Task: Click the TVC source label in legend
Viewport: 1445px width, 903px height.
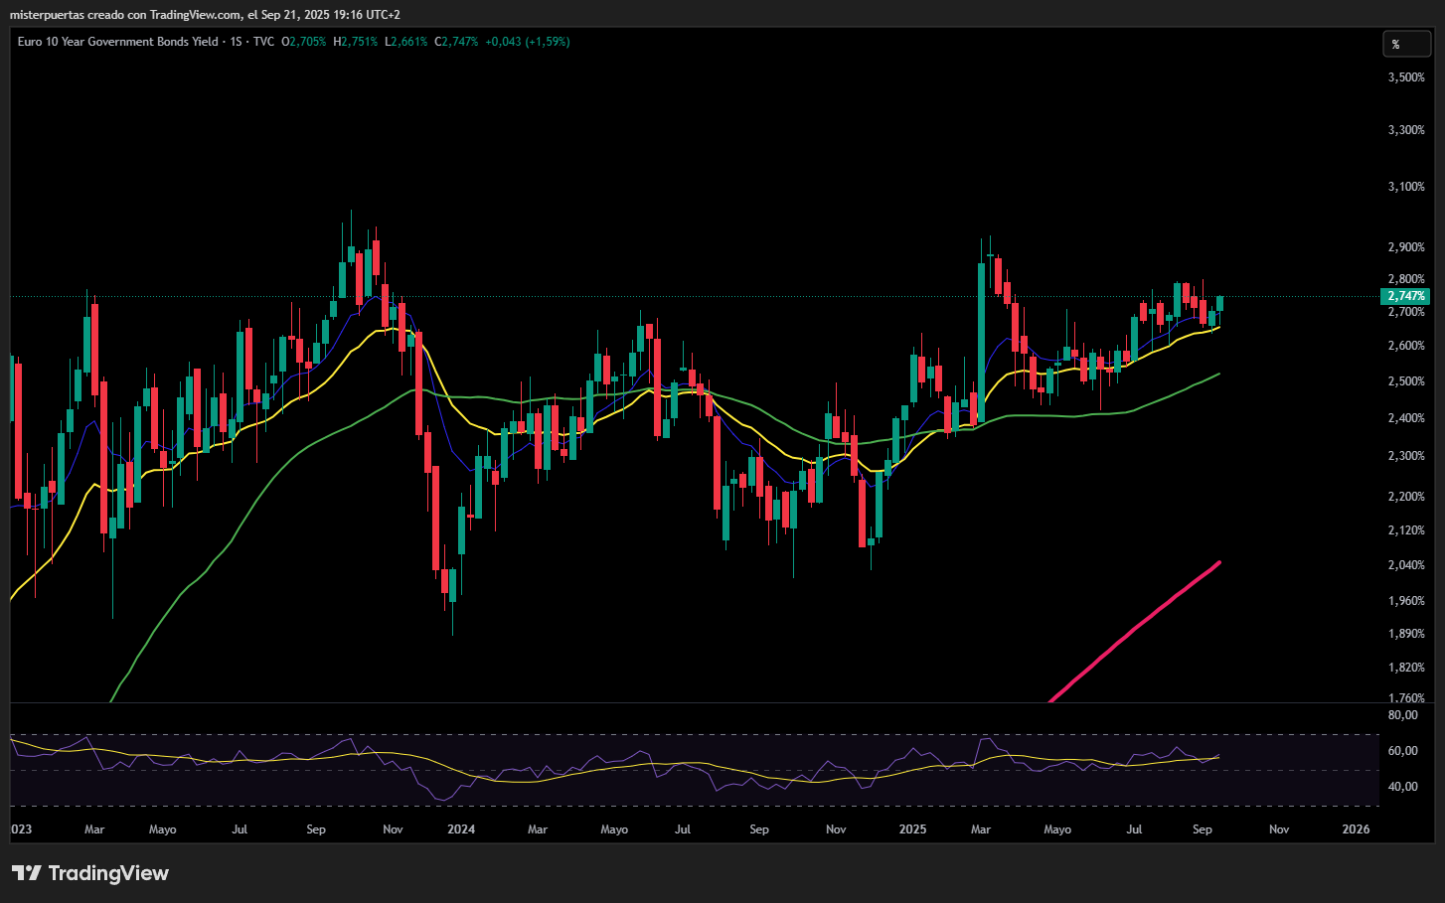Action: click(x=263, y=42)
